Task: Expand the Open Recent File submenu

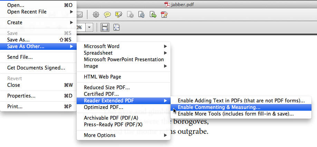Action: (38, 12)
